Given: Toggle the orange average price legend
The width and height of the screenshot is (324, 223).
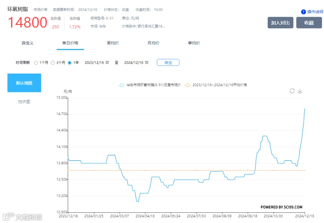Looking at the screenshot, I should click(215, 85).
